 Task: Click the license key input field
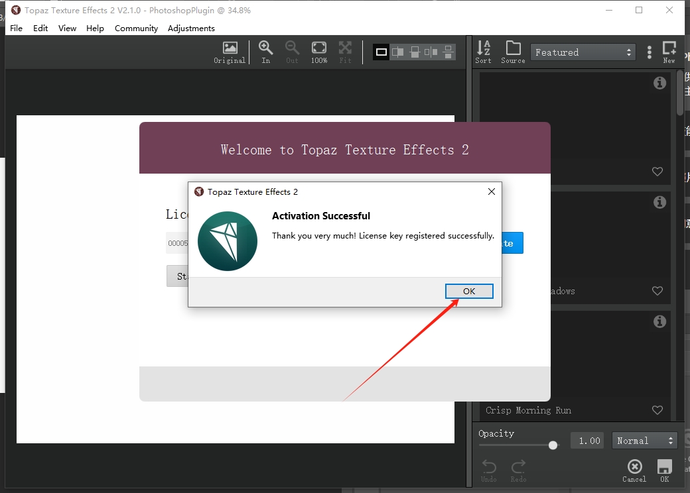point(177,243)
